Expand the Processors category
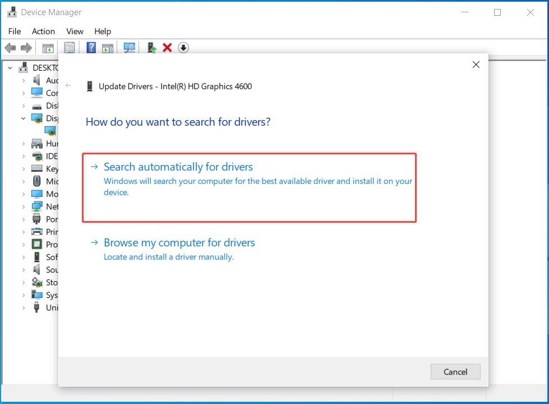 (22, 244)
